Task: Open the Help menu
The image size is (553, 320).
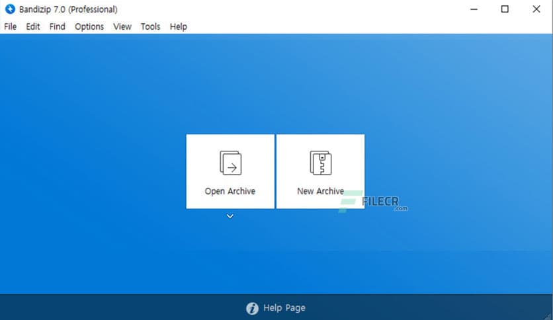Action: point(179,27)
